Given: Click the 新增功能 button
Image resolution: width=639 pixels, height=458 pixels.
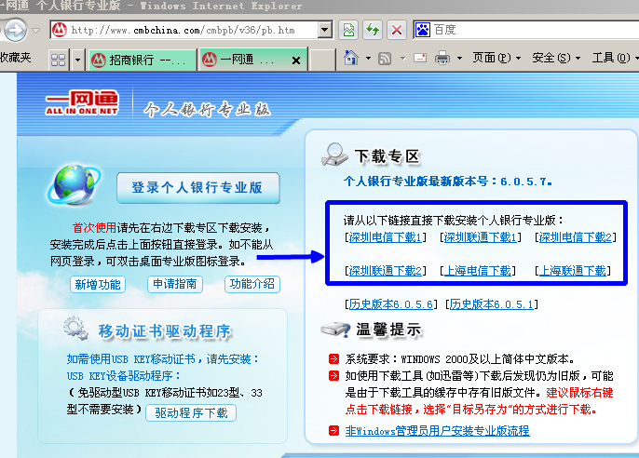Looking at the screenshot, I should pyautogui.click(x=98, y=284).
